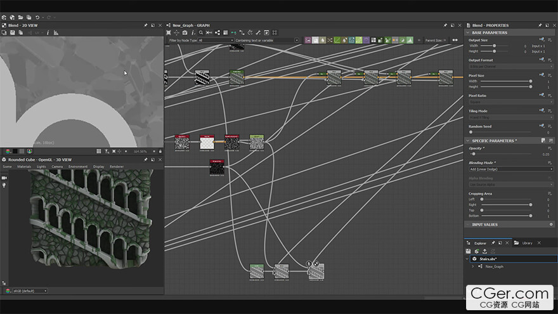558x314 pixels.
Task: Adjust the Opacity slider
Action: coord(474,154)
